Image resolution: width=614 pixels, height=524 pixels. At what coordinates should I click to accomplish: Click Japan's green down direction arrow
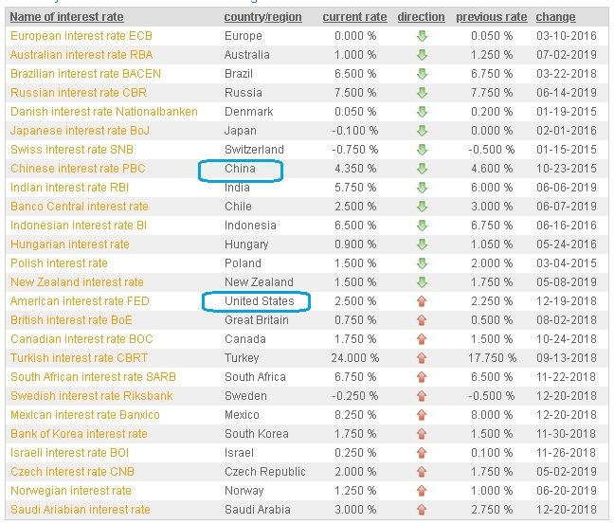422,131
